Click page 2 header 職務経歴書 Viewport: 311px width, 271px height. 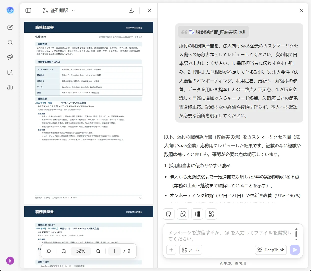click(x=44, y=212)
